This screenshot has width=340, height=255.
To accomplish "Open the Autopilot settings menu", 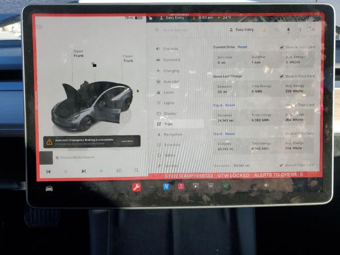I will point(168,82).
